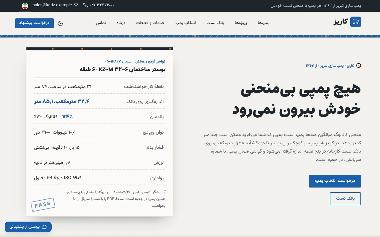Open پرسش از پشتیبانی support chat

click(28, 227)
